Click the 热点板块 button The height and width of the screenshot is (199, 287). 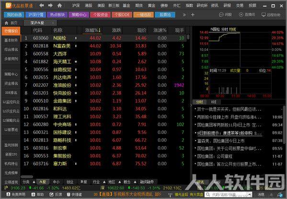point(57,15)
